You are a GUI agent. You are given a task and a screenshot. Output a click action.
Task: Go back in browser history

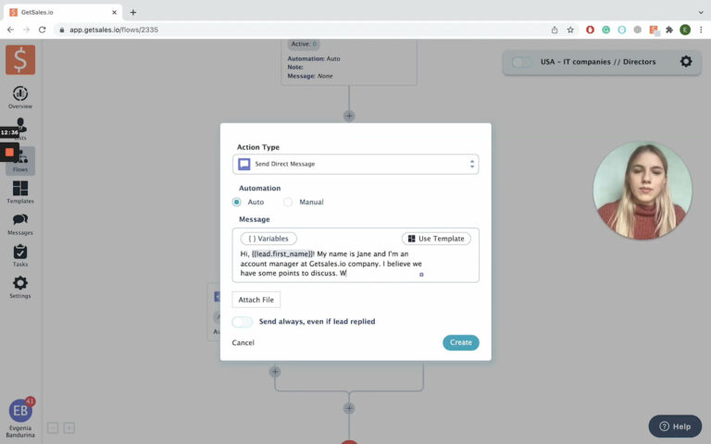10,30
